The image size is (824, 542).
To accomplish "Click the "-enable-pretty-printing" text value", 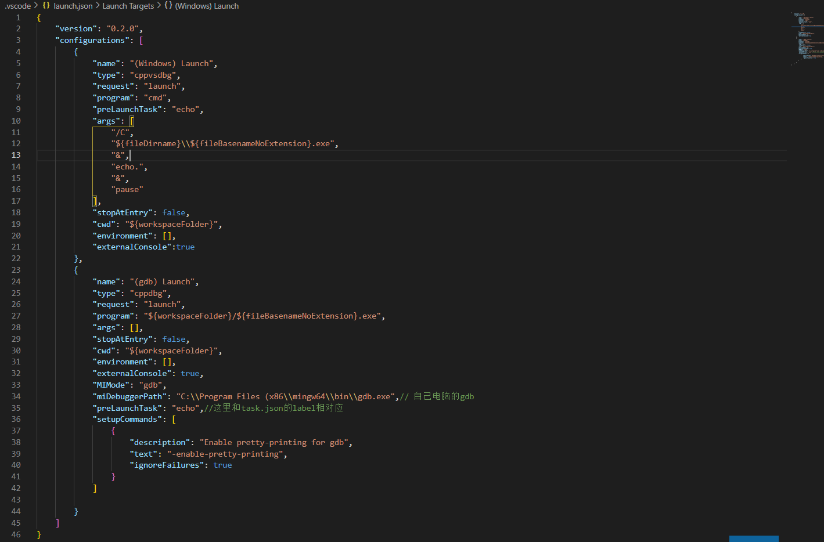I will point(225,454).
